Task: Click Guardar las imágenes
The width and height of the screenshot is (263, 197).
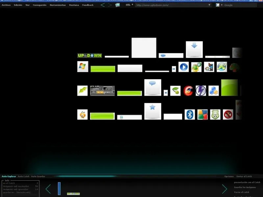Action: [x=245, y=187]
